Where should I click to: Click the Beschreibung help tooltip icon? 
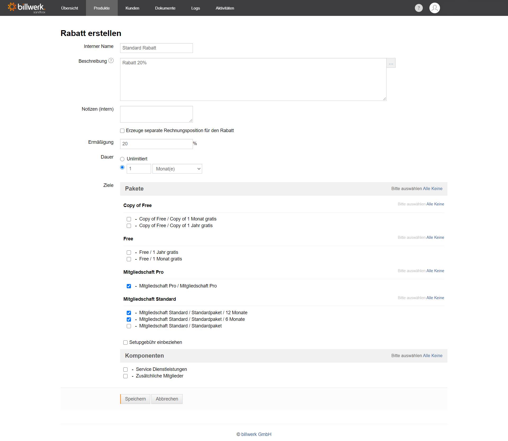click(x=111, y=61)
